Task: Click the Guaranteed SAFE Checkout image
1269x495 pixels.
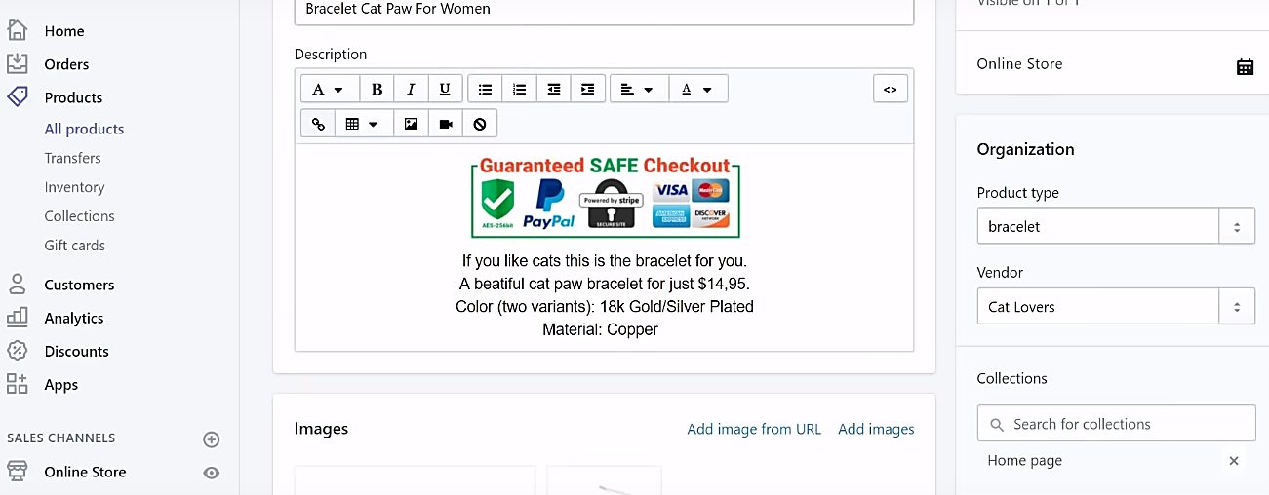Action: click(x=605, y=196)
